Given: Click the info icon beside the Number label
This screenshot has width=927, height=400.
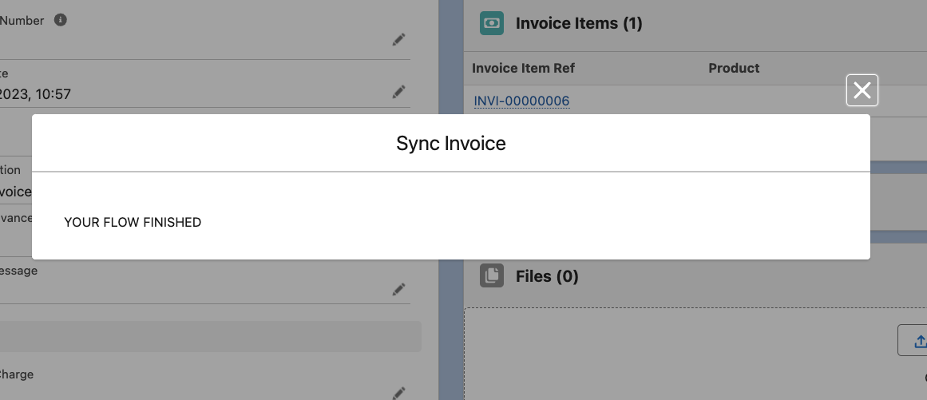Looking at the screenshot, I should click(x=61, y=20).
